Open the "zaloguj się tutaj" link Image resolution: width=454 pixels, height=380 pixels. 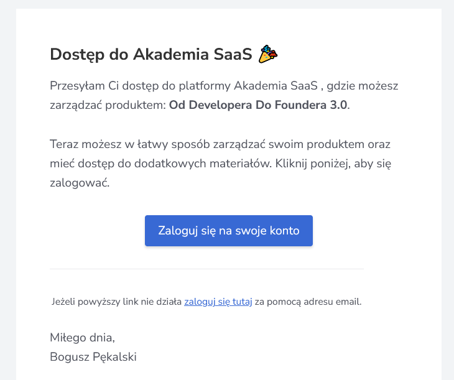click(x=218, y=302)
